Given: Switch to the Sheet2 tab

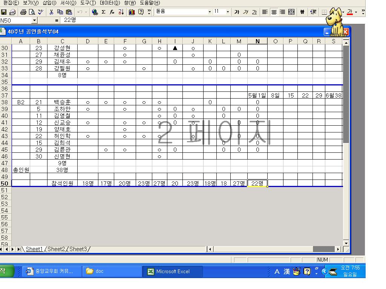Looking at the screenshot, I should point(56,249).
